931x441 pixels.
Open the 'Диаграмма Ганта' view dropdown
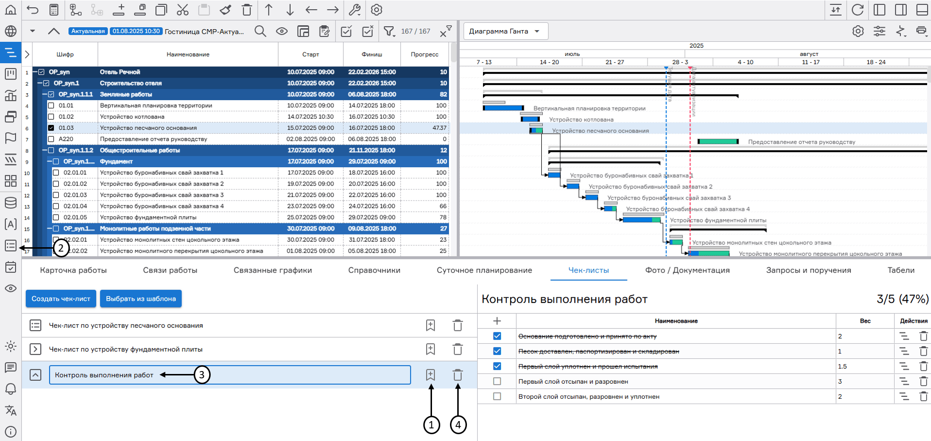[505, 31]
